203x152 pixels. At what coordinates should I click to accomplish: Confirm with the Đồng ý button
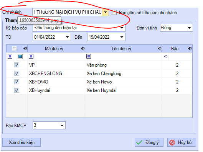coord(149,142)
